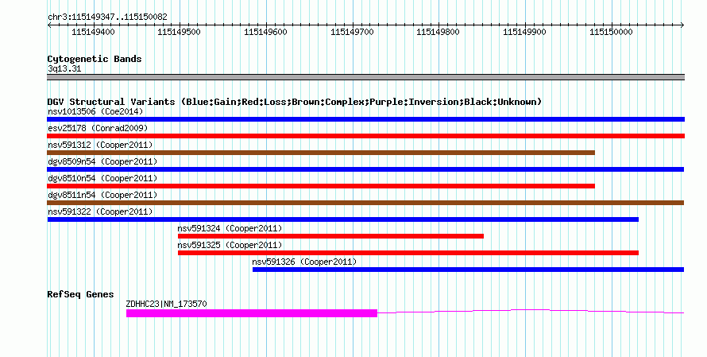707x357 pixels.
Task: Click nsv591326 (Cooper2011) label
Action: [304, 262]
